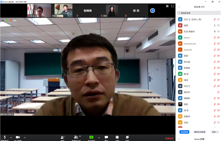Viewport: 221px width, 141px height.
Task: Collapse the participants panel chevron
Action: click(179, 7)
